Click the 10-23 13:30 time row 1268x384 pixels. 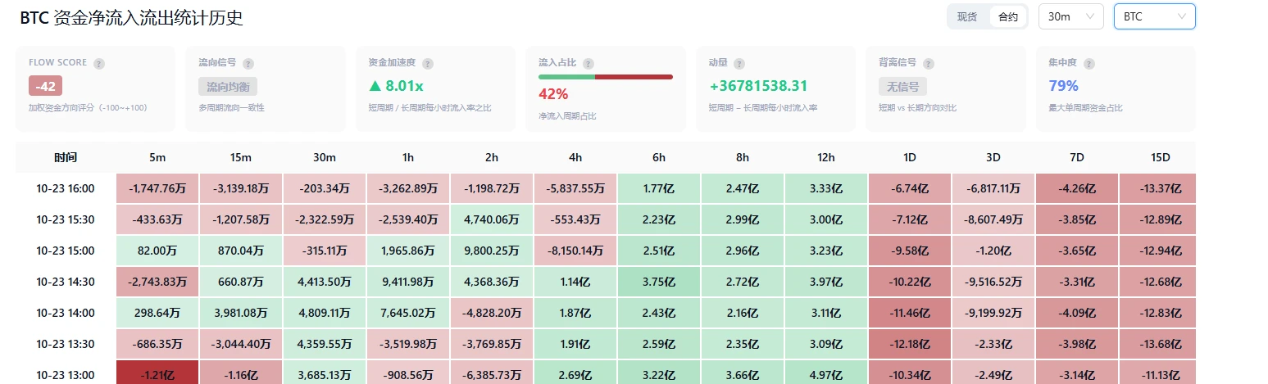click(x=66, y=344)
